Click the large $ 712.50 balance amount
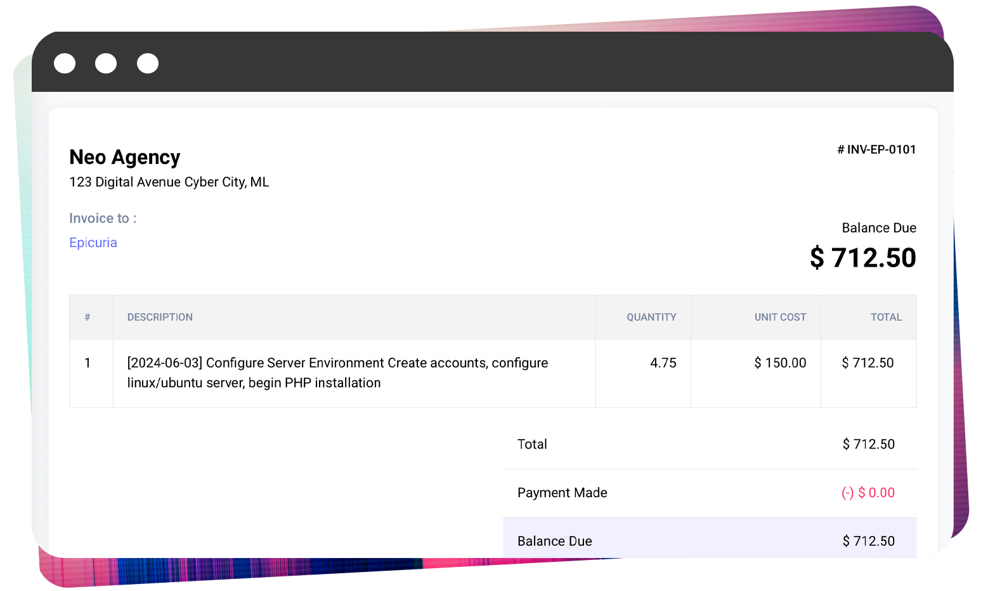 coord(862,258)
